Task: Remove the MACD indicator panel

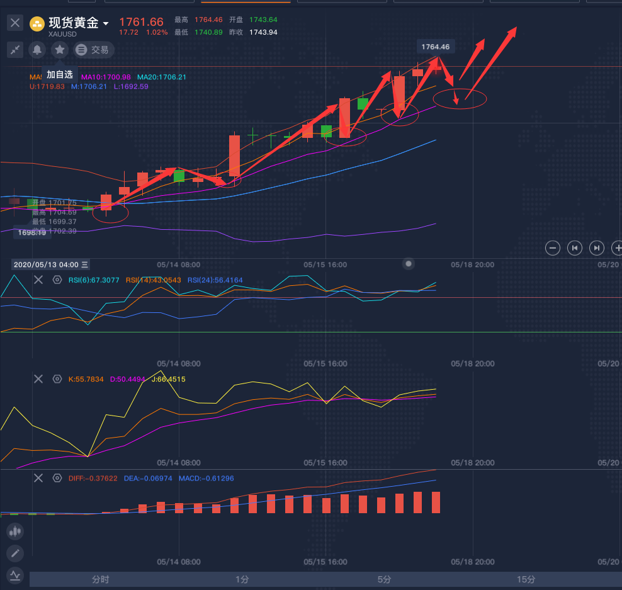Action: coord(38,479)
